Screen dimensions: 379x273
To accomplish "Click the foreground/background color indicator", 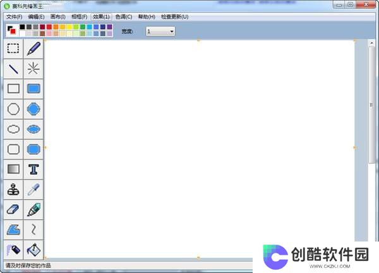I will (x=11, y=30).
